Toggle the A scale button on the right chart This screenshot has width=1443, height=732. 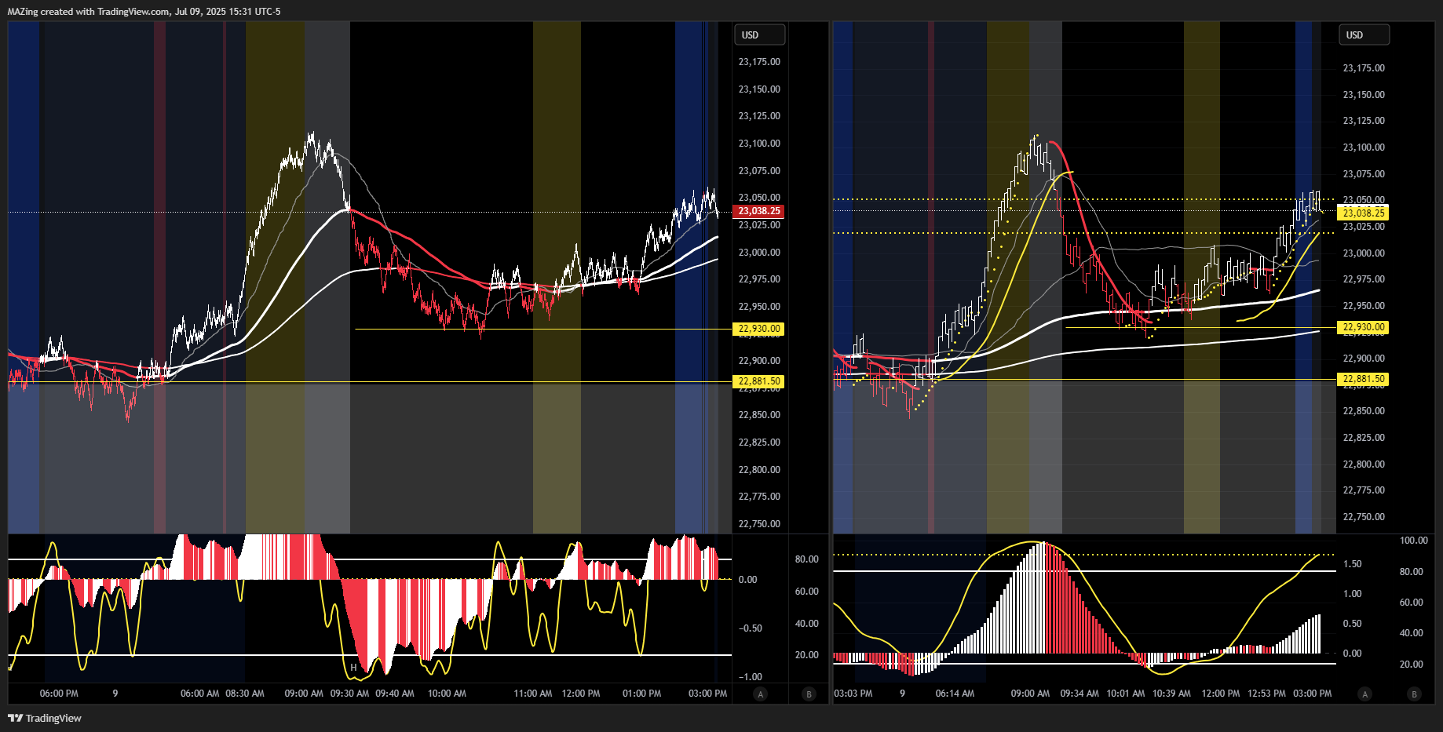click(x=1364, y=694)
